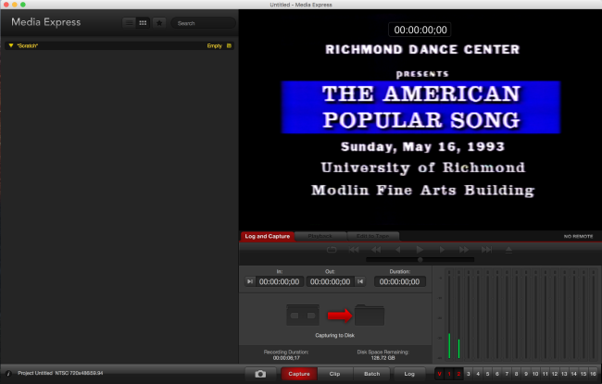This screenshot has height=384, width=602.
Task: Stop recording with the red Capture button
Action: tap(299, 374)
